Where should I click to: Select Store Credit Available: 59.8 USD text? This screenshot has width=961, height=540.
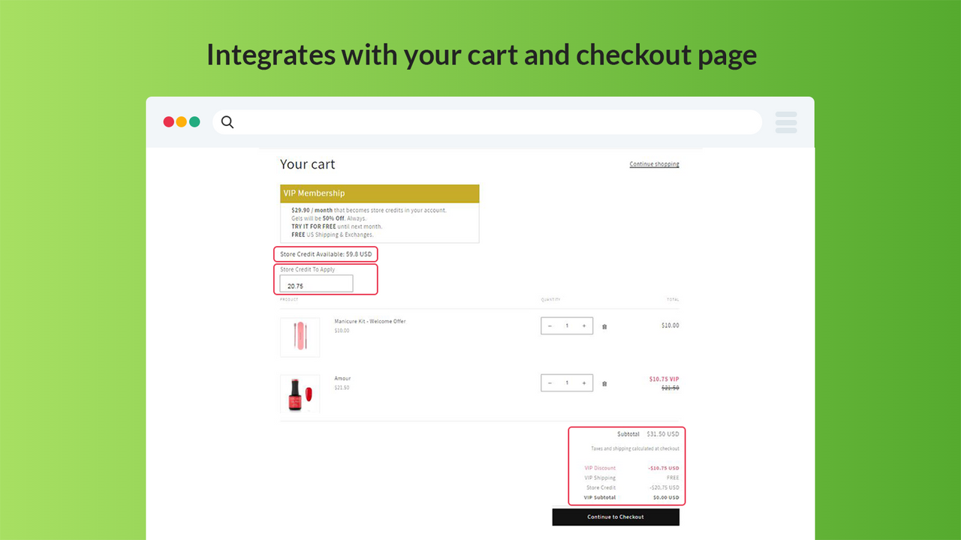point(326,254)
